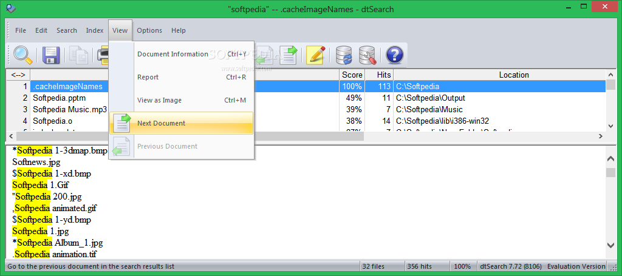Screen dimensions: 622x276
Task: Sort results by the Location column header
Action: coord(499,75)
